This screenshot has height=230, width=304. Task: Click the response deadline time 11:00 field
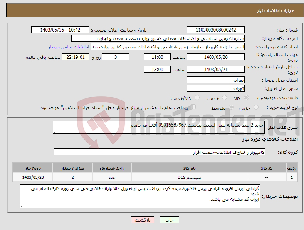(157, 57)
